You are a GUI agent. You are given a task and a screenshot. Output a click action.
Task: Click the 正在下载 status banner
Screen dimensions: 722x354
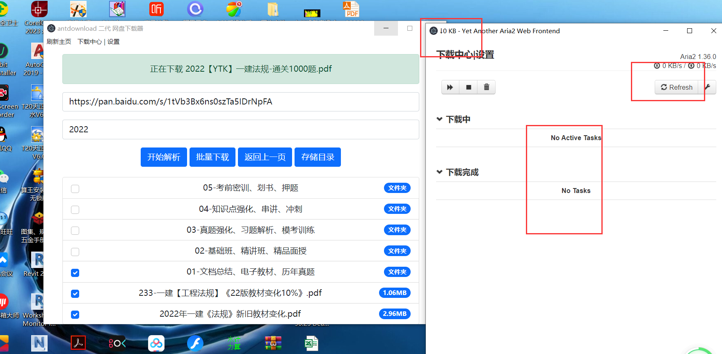241,69
